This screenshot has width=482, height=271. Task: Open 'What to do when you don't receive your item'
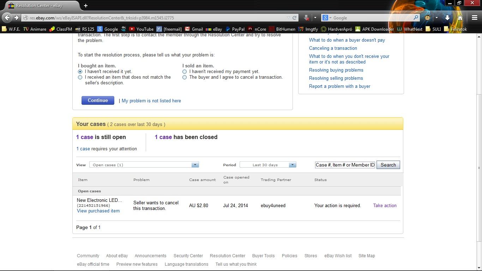pyautogui.click(x=349, y=59)
